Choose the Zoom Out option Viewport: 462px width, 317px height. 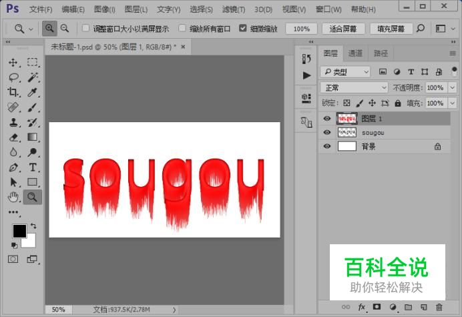[65, 29]
